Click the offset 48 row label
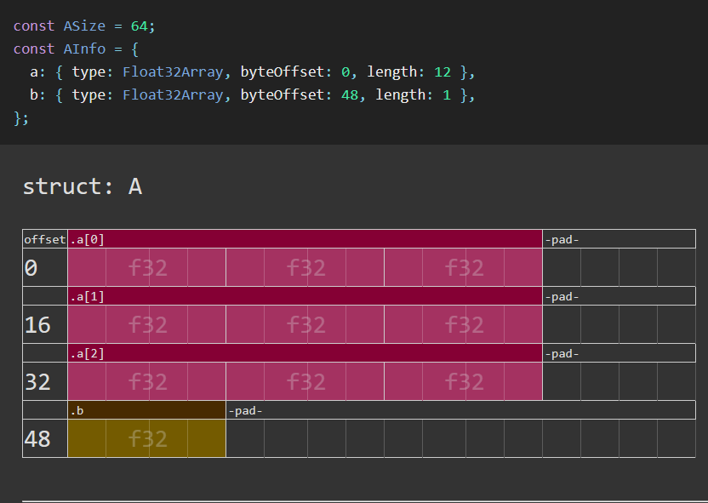The width and height of the screenshot is (708, 503). (x=37, y=438)
